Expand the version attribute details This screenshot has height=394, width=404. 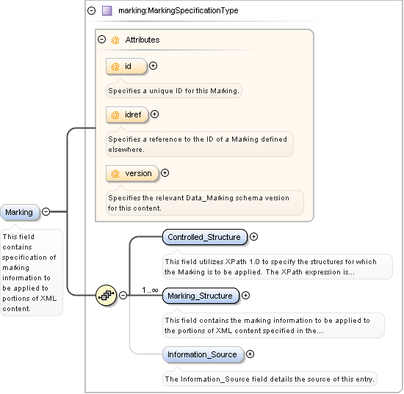tap(165, 173)
